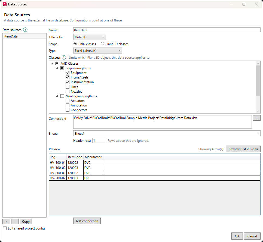The width and height of the screenshot is (263, 242).
Task: Uncheck the Instrumentation class
Action: [x=68, y=82]
